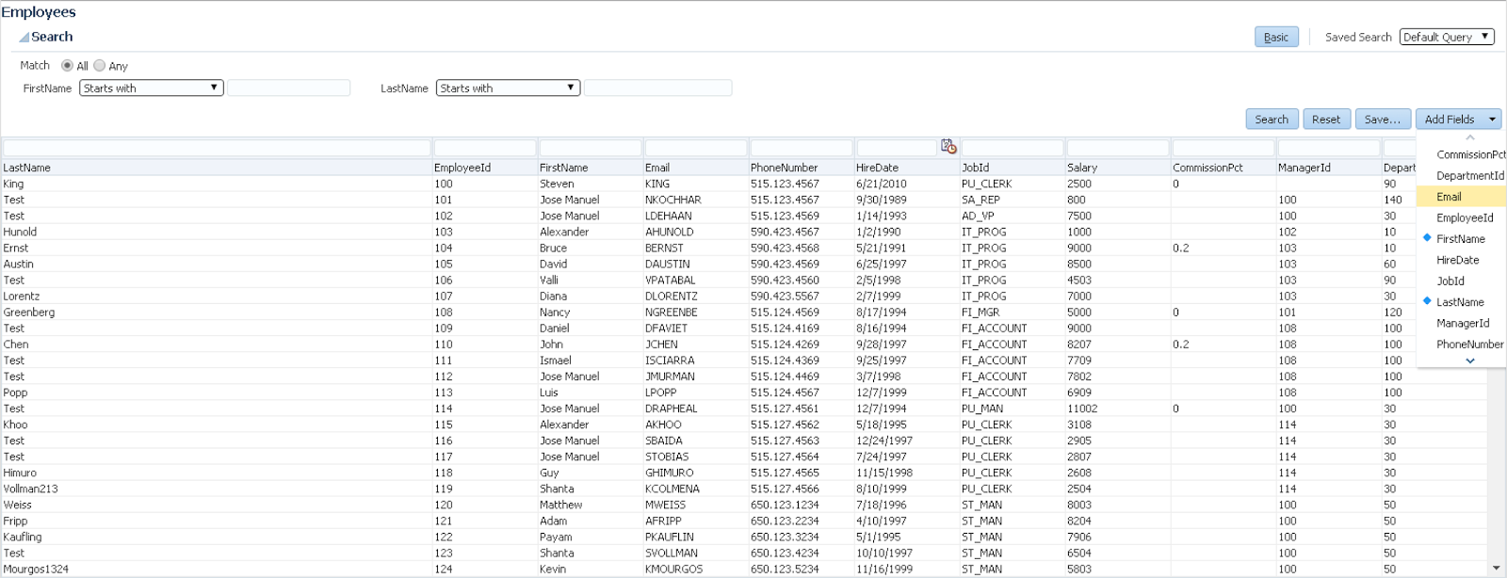Switch to Basic search mode
This screenshot has height=578, width=1507.
click(x=1276, y=37)
